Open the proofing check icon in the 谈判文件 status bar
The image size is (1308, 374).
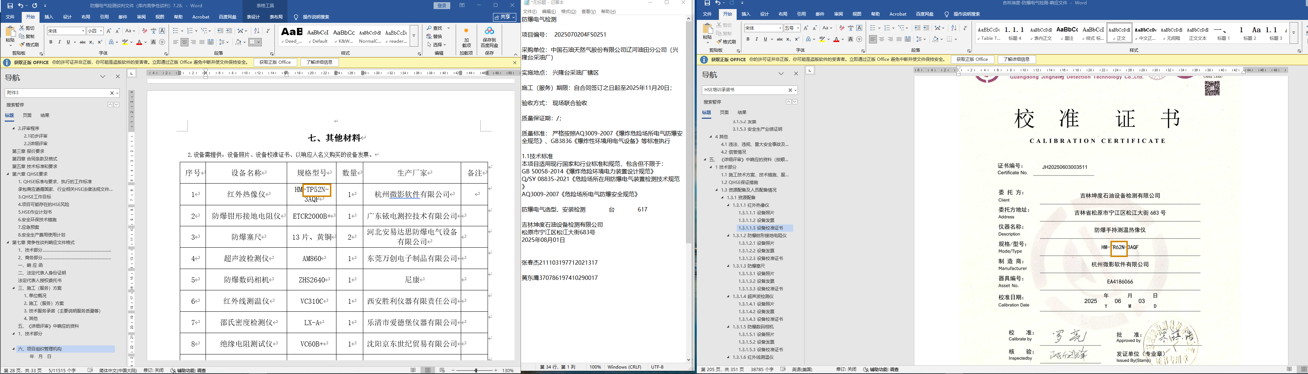(90, 370)
